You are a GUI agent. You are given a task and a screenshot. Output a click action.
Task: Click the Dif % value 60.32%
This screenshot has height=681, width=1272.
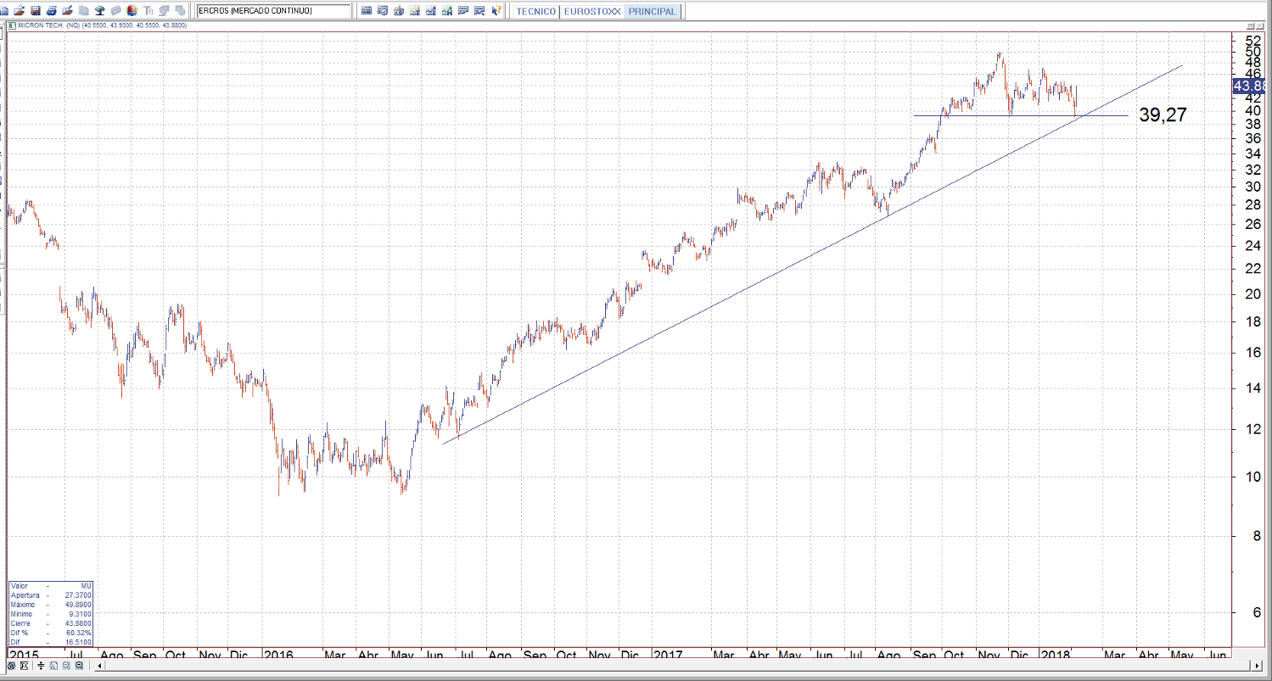click(79, 633)
